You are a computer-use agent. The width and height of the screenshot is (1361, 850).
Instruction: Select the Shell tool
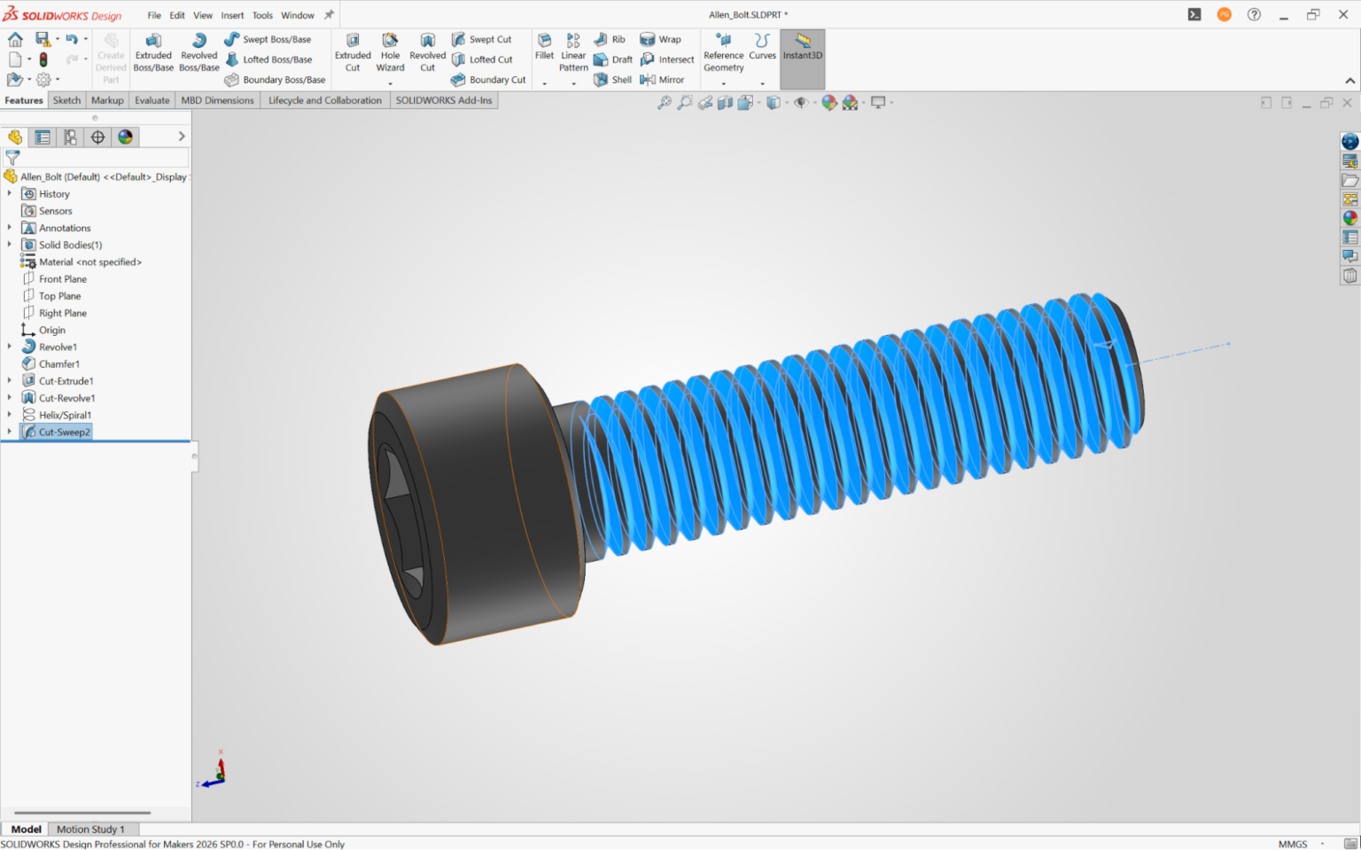[x=612, y=80]
